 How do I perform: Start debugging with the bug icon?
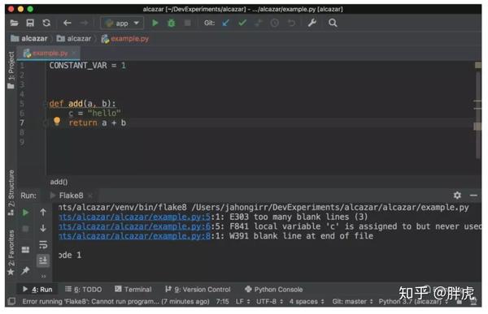171,23
